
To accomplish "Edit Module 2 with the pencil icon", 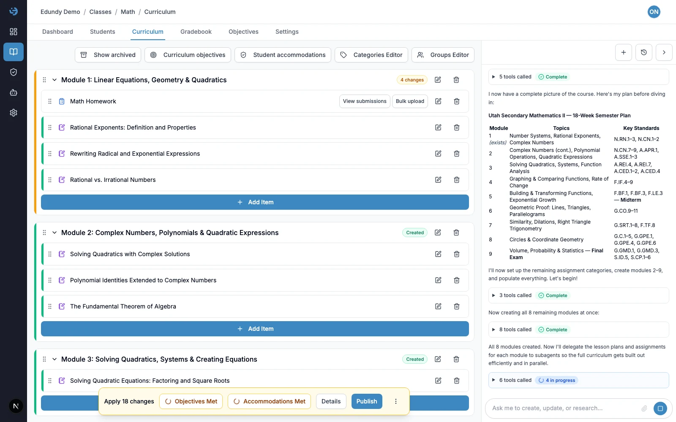I will point(438,233).
